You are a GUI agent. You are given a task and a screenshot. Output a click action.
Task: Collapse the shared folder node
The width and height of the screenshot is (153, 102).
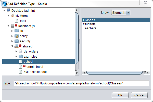tap(12, 46)
